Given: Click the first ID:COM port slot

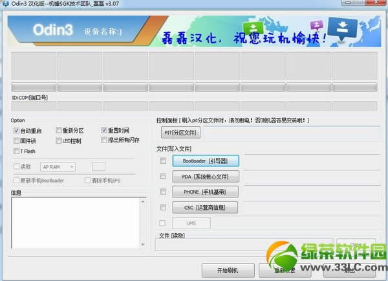Looking at the screenshot, I should pyautogui.click(x=34, y=107).
